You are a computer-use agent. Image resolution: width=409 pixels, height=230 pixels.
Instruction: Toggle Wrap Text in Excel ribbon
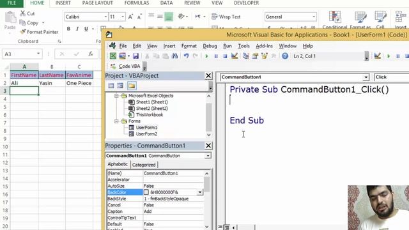click(226, 17)
